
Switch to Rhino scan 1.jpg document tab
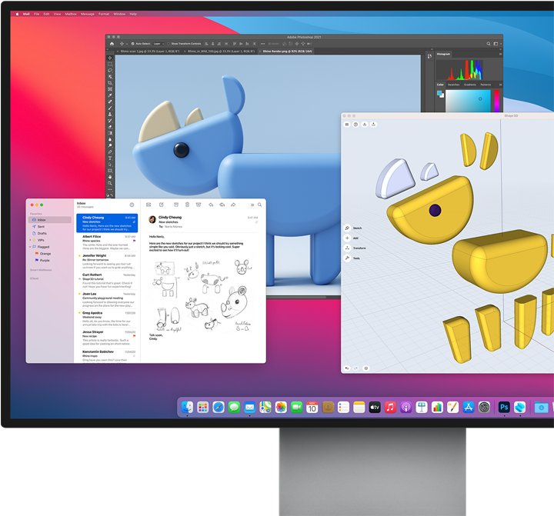[x=149, y=52]
